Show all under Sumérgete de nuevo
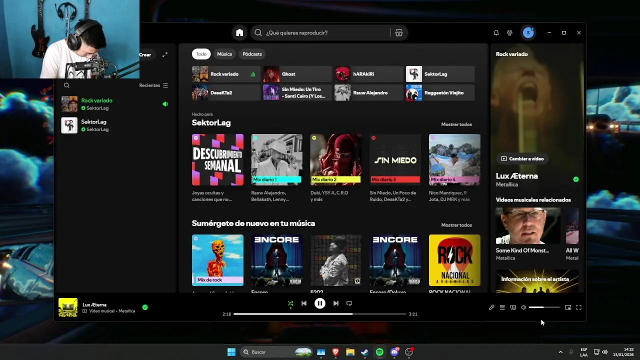The width and height of the screenshot is (640, 360). tap(456, 225)
